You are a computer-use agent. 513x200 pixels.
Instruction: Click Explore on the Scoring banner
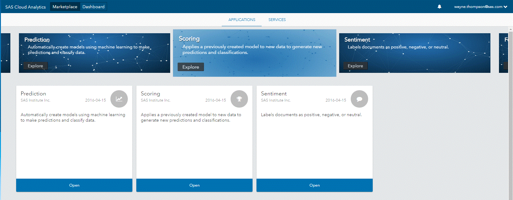tap(191, 67)
